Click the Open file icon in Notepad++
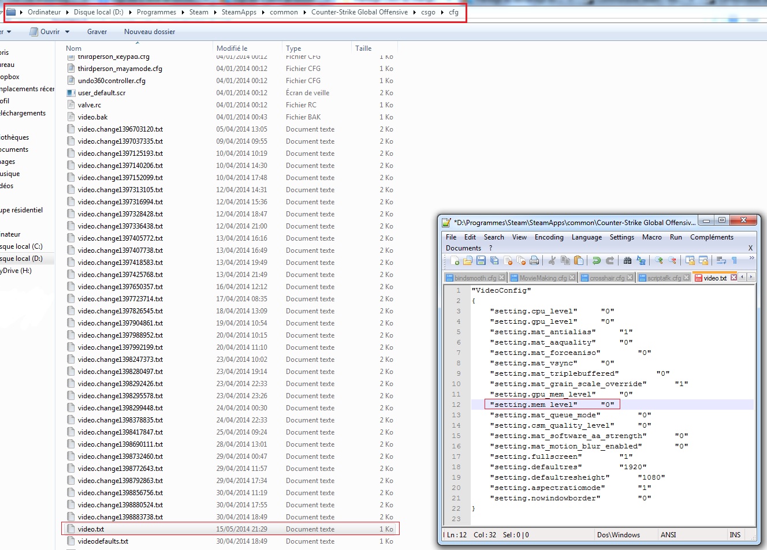This screenshot has height=550, width=767. (468, 261)
